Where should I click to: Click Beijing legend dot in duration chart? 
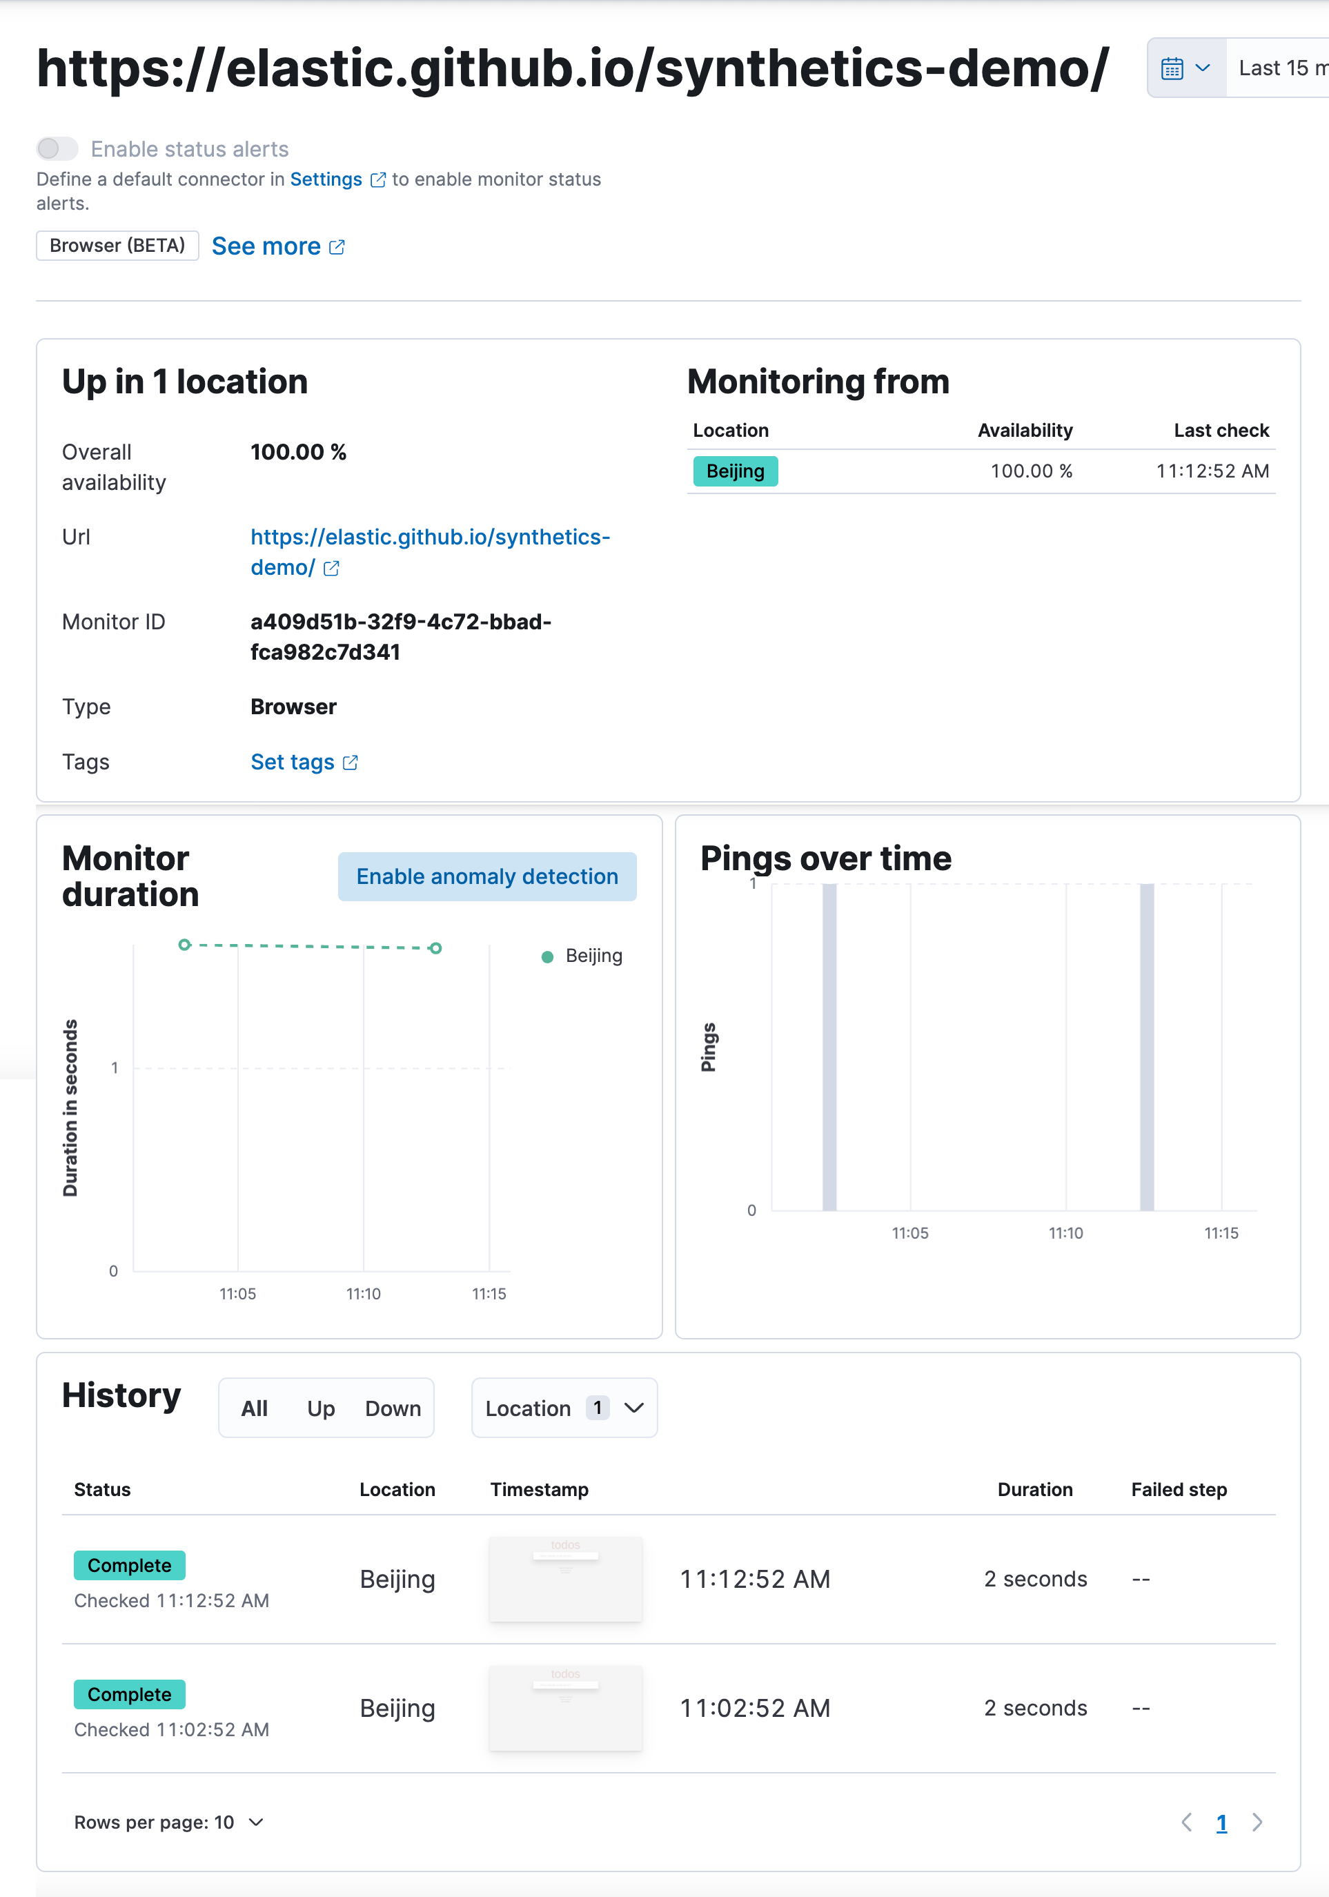[547, 956]
